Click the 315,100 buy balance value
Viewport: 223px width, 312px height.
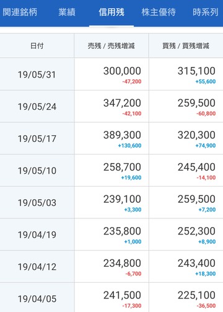pos(196,71)
